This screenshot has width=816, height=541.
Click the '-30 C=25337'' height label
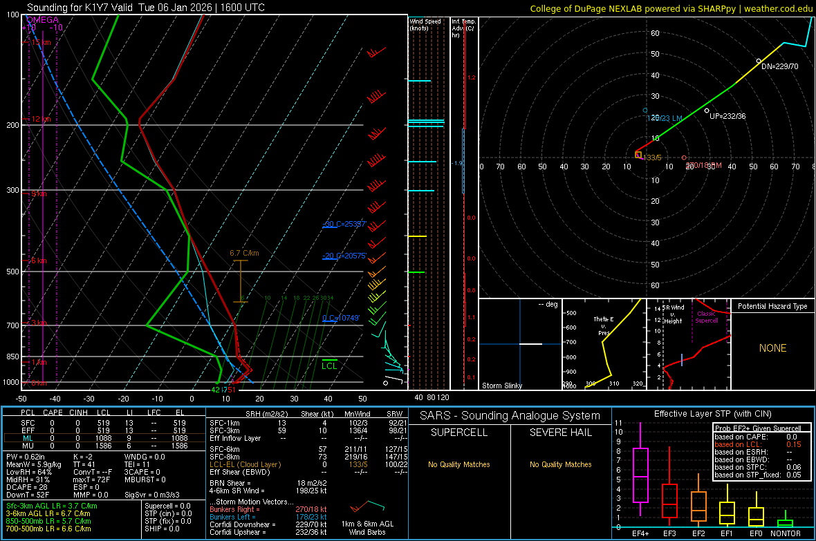(344, 224)
